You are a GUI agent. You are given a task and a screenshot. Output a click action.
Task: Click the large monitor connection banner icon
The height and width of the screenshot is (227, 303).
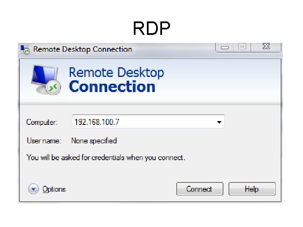(x=46, y=80)
